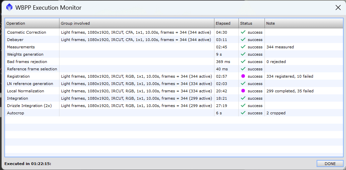The width and height of the screenshot is (346, 170).
Task: Select the Debayer operation row
Action: (x=174, y=40)
